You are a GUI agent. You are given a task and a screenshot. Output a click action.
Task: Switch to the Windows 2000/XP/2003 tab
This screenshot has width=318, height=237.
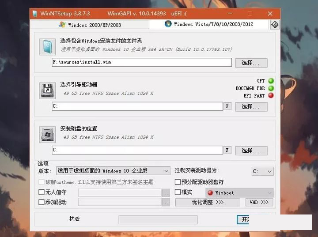(x=90, y=25)
